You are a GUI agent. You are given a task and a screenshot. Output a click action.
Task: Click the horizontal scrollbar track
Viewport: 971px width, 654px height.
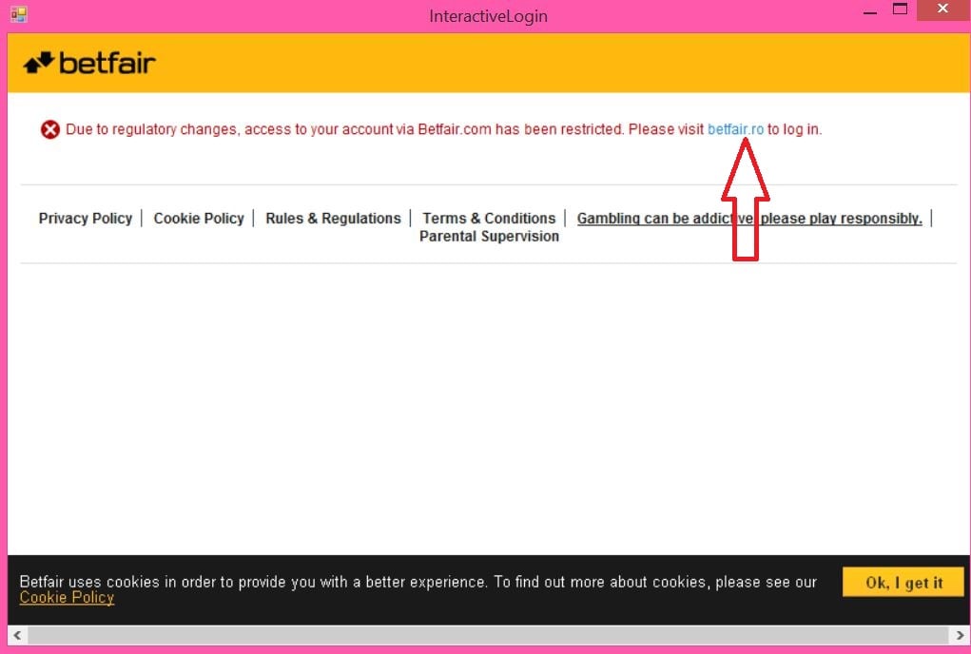pyautogui.click(x=488, y=635)
